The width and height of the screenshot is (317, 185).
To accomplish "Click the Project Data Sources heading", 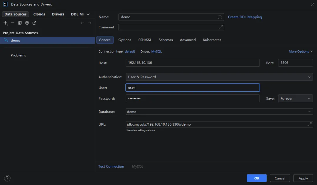I will point(20,33).
